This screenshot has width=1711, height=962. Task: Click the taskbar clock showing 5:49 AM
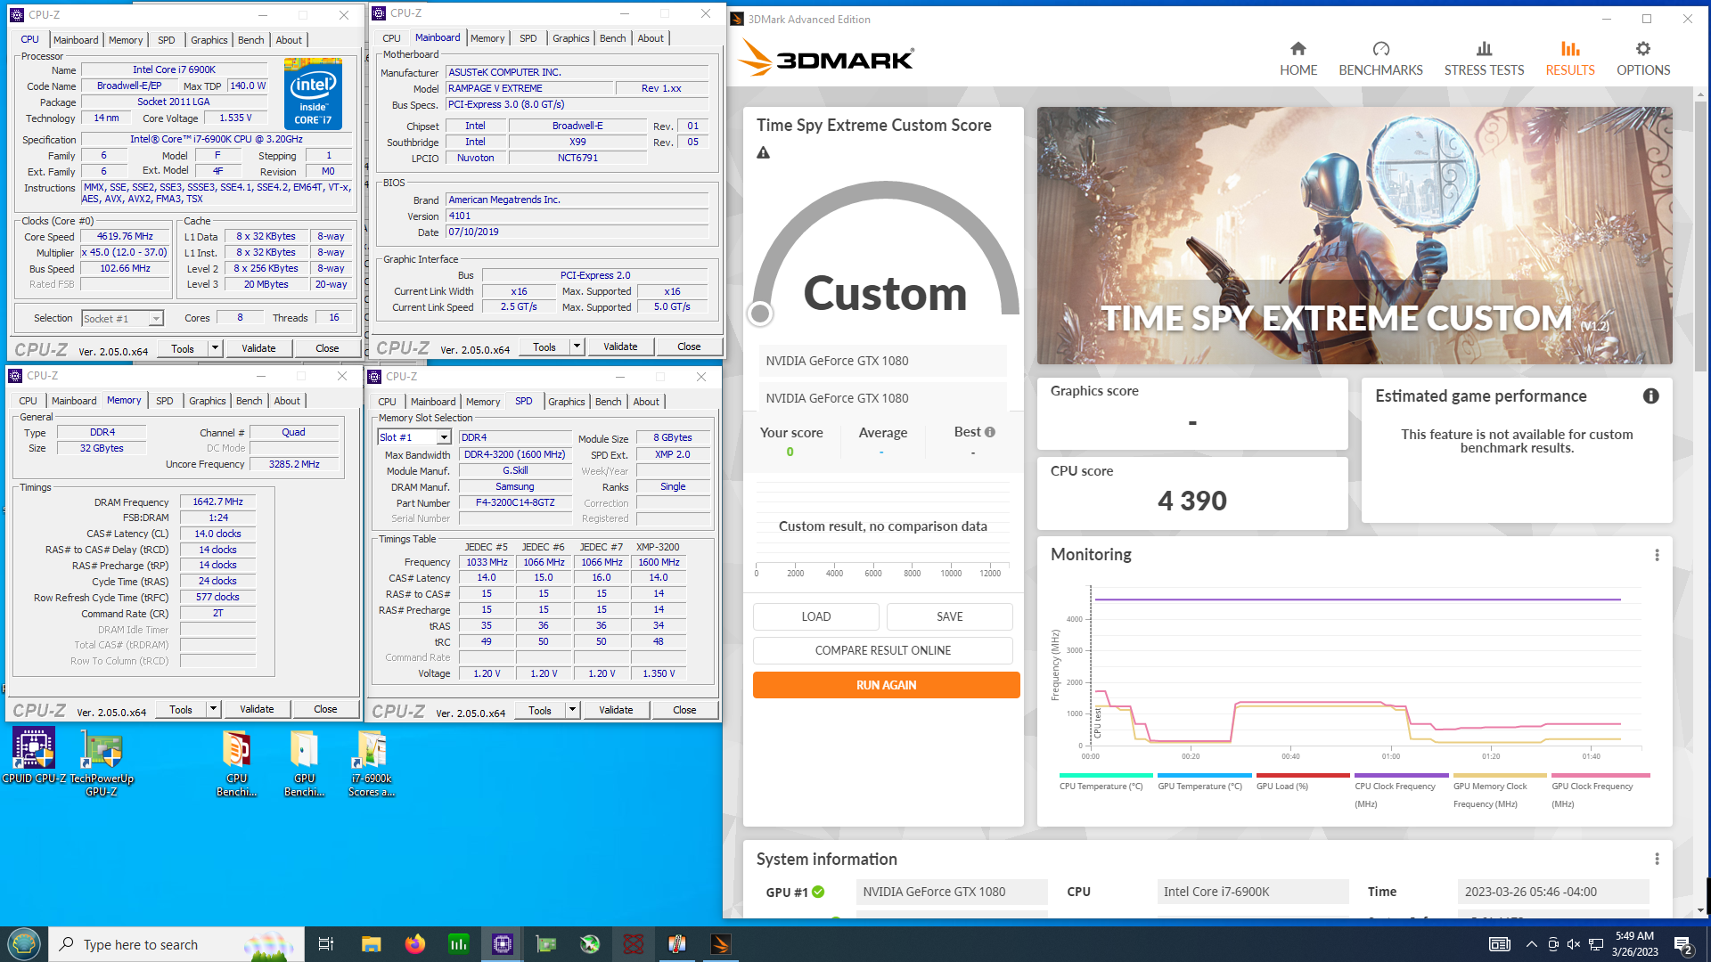tap(1634, 944)
